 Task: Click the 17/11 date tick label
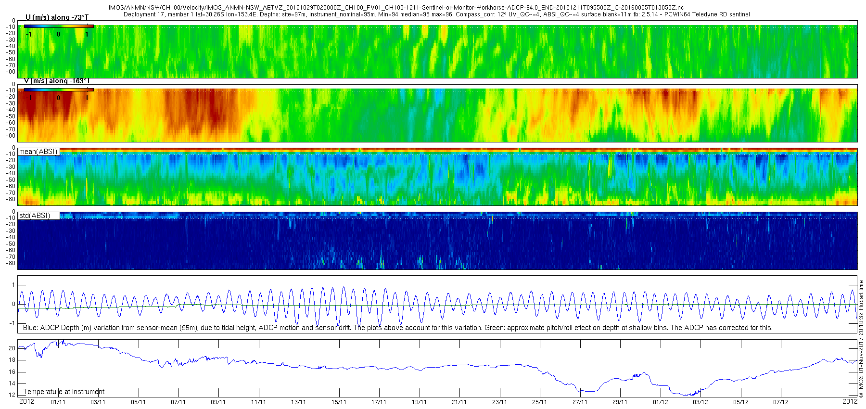click(379, 402)
